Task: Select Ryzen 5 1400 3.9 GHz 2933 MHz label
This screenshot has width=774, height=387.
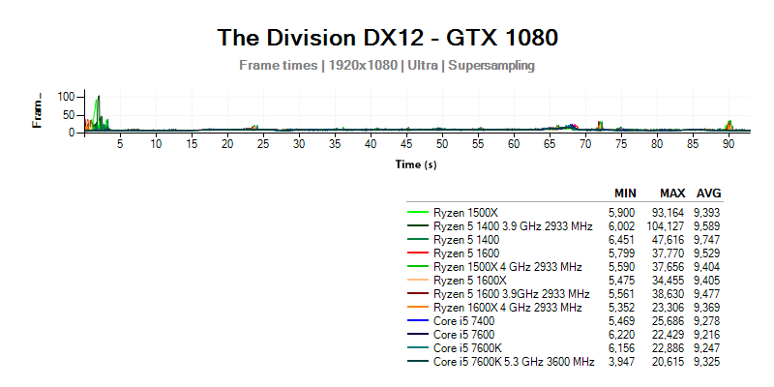Action: (513, 226)
